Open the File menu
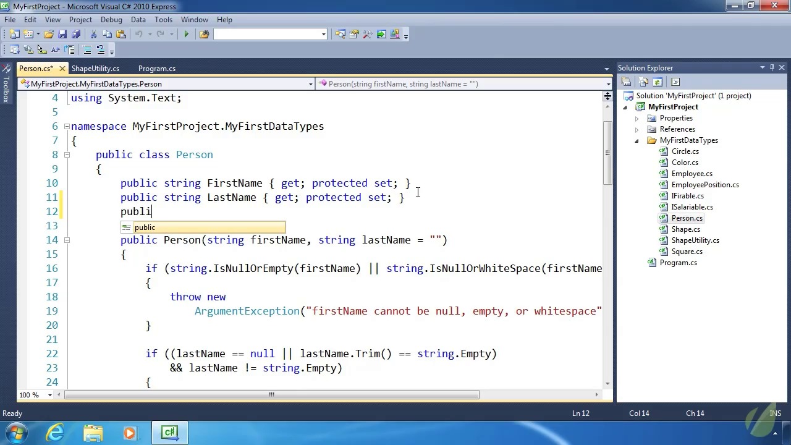Image resolution: width=791 pixels, height=445 pixels. (x=10, y=20)
